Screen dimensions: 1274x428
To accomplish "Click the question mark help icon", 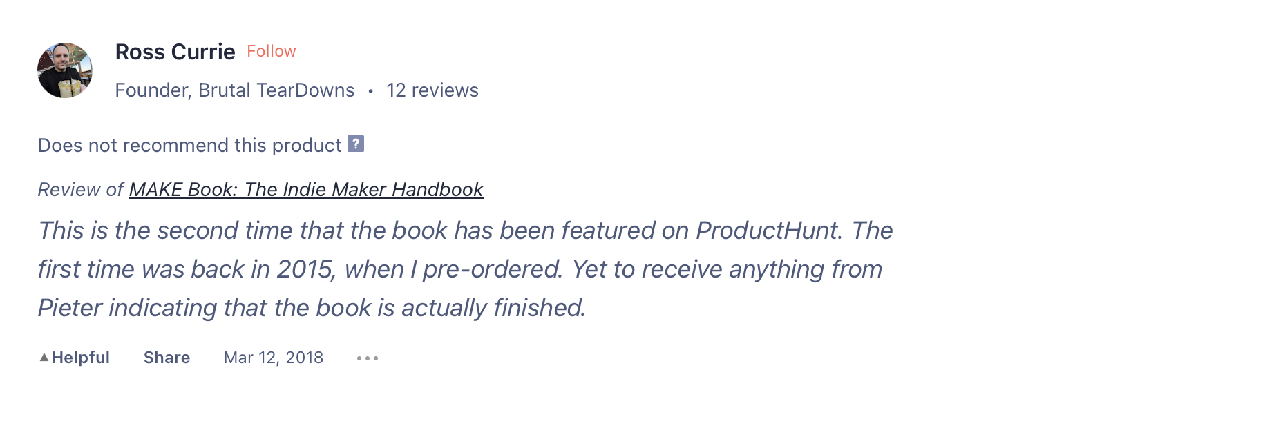I will click(x=356, y=144).
